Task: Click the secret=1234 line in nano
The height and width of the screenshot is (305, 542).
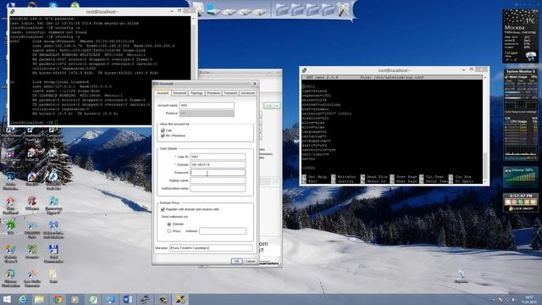Action: coord(314,100)
